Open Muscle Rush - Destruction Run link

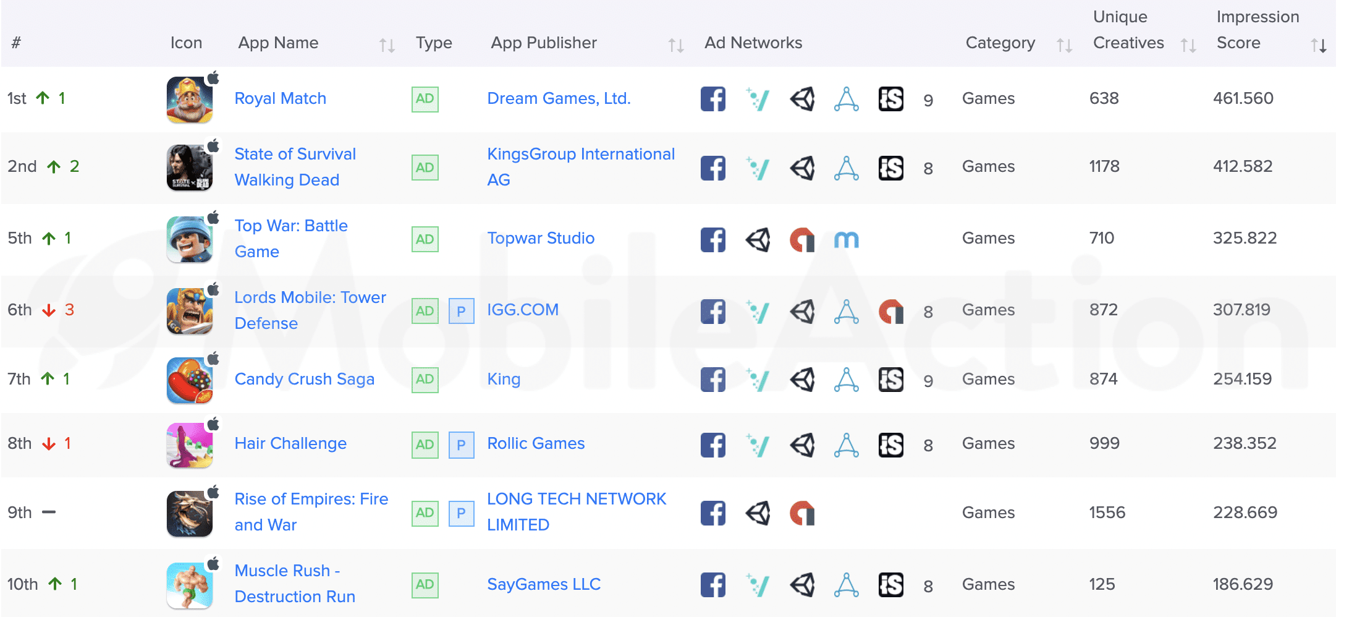(295, 584)
